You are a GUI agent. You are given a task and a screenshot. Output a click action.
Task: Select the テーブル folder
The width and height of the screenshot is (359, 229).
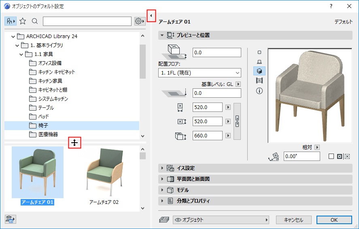(41, 108)
